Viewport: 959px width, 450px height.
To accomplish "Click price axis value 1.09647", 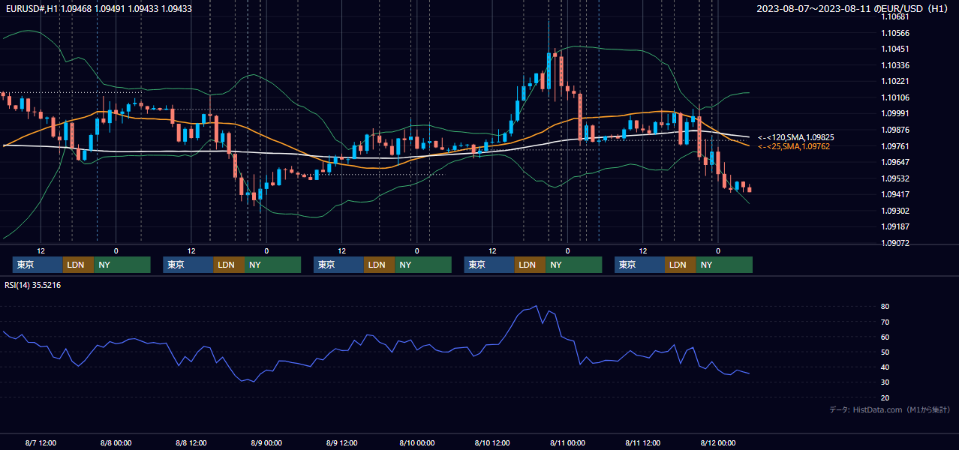I will point(895,162).
